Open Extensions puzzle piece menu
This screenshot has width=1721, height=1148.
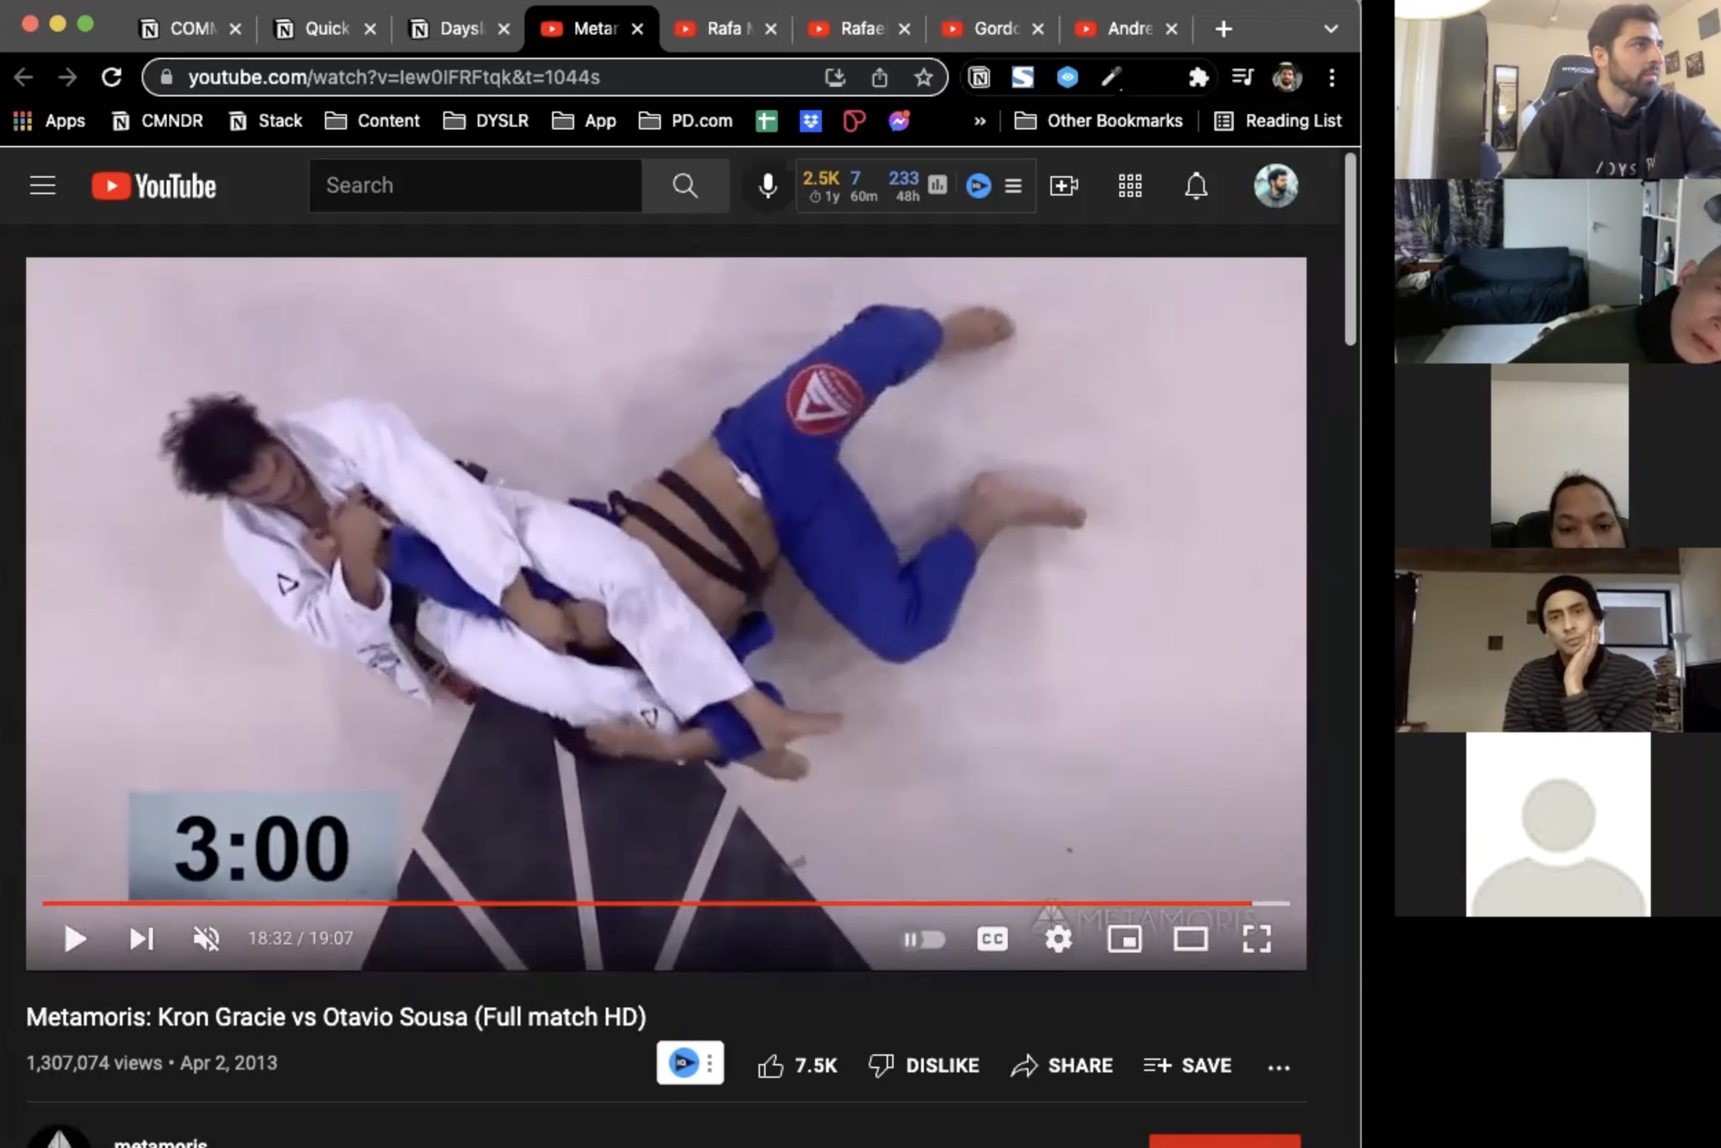tap(1198, 77)
